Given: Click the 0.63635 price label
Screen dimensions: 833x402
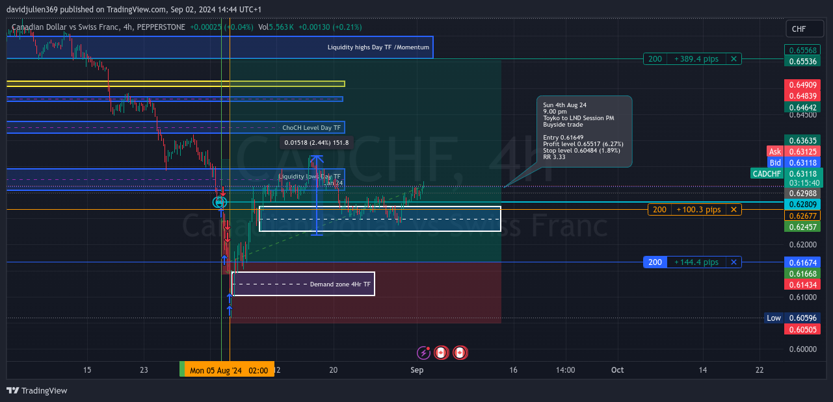Looking at the screenshot, I should click(802, 140).
